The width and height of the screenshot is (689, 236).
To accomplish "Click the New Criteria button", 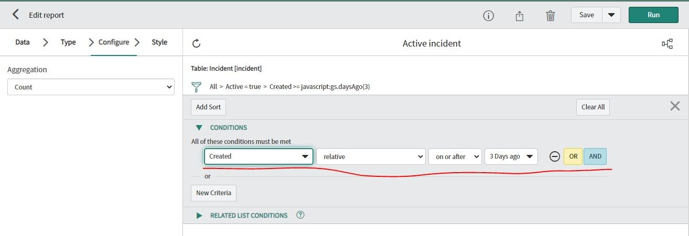I will [213, 193].
